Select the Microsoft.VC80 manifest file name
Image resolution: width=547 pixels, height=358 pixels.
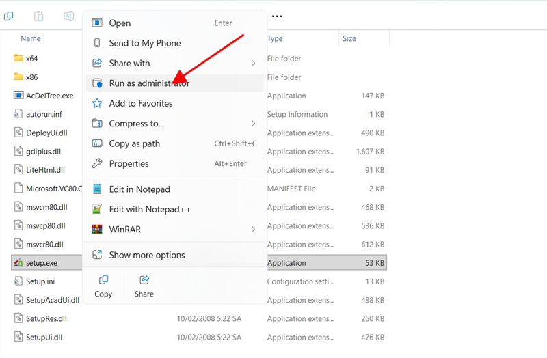pyautogui.click(x=54, y=189)
